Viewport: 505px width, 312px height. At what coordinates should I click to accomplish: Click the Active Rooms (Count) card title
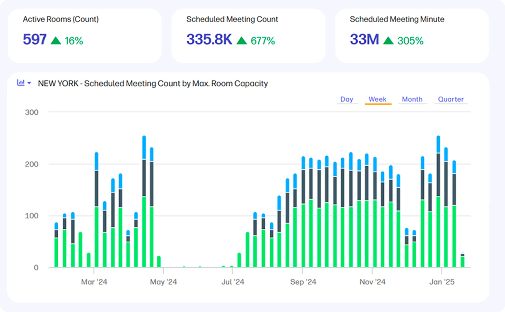[60, 19]
